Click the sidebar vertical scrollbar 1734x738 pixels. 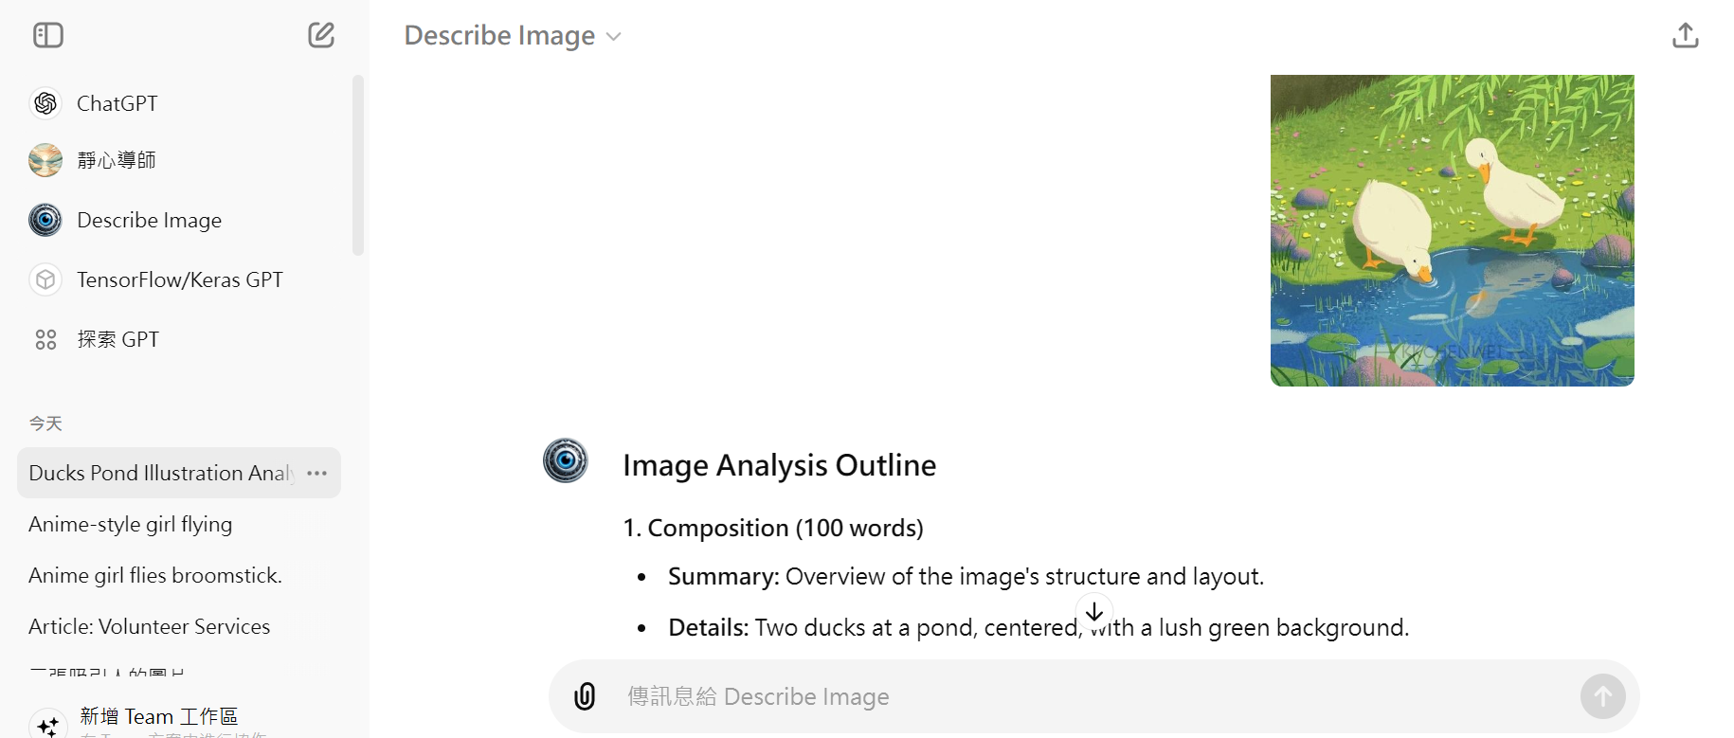click(357, 166)
